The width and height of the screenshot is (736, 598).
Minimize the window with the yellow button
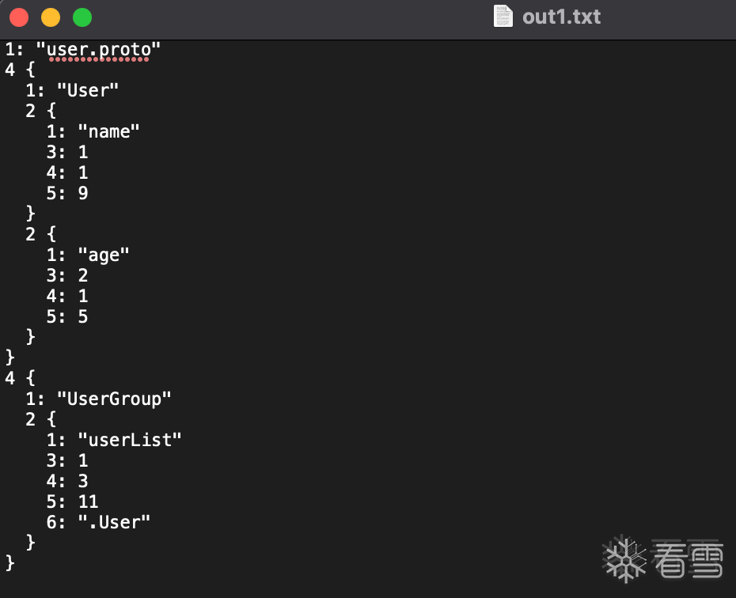coord(51,18)
